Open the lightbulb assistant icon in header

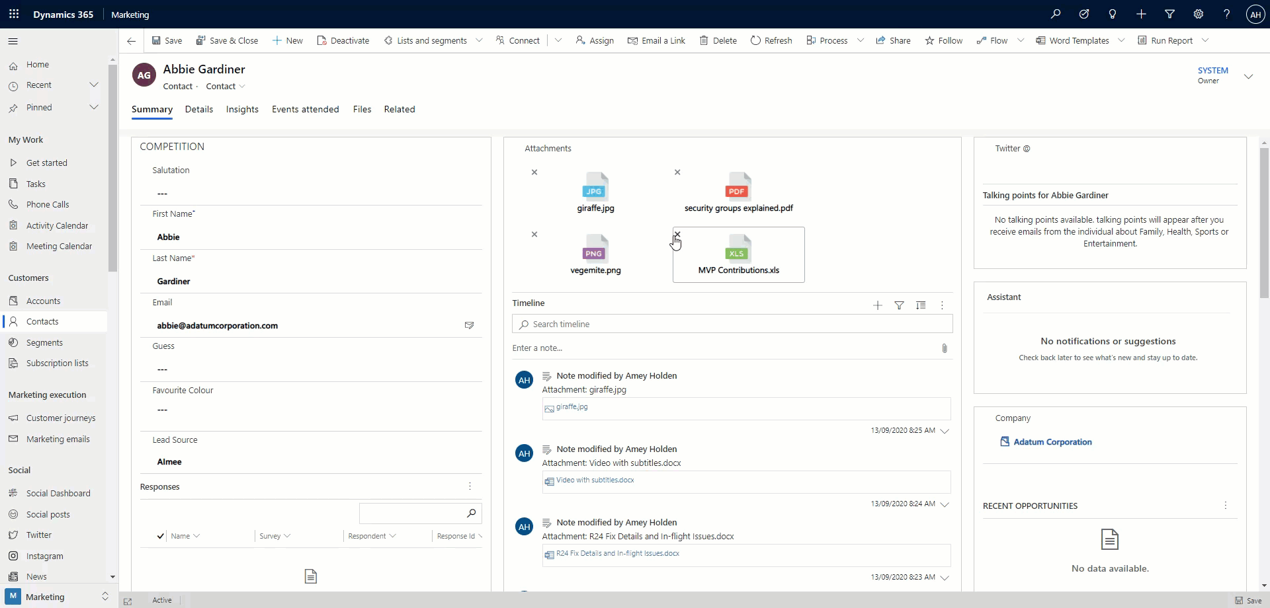(1113, 14)
